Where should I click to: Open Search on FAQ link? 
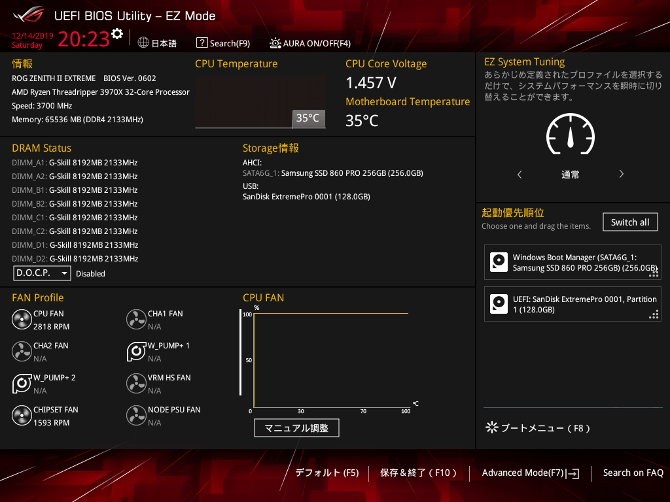633,473
